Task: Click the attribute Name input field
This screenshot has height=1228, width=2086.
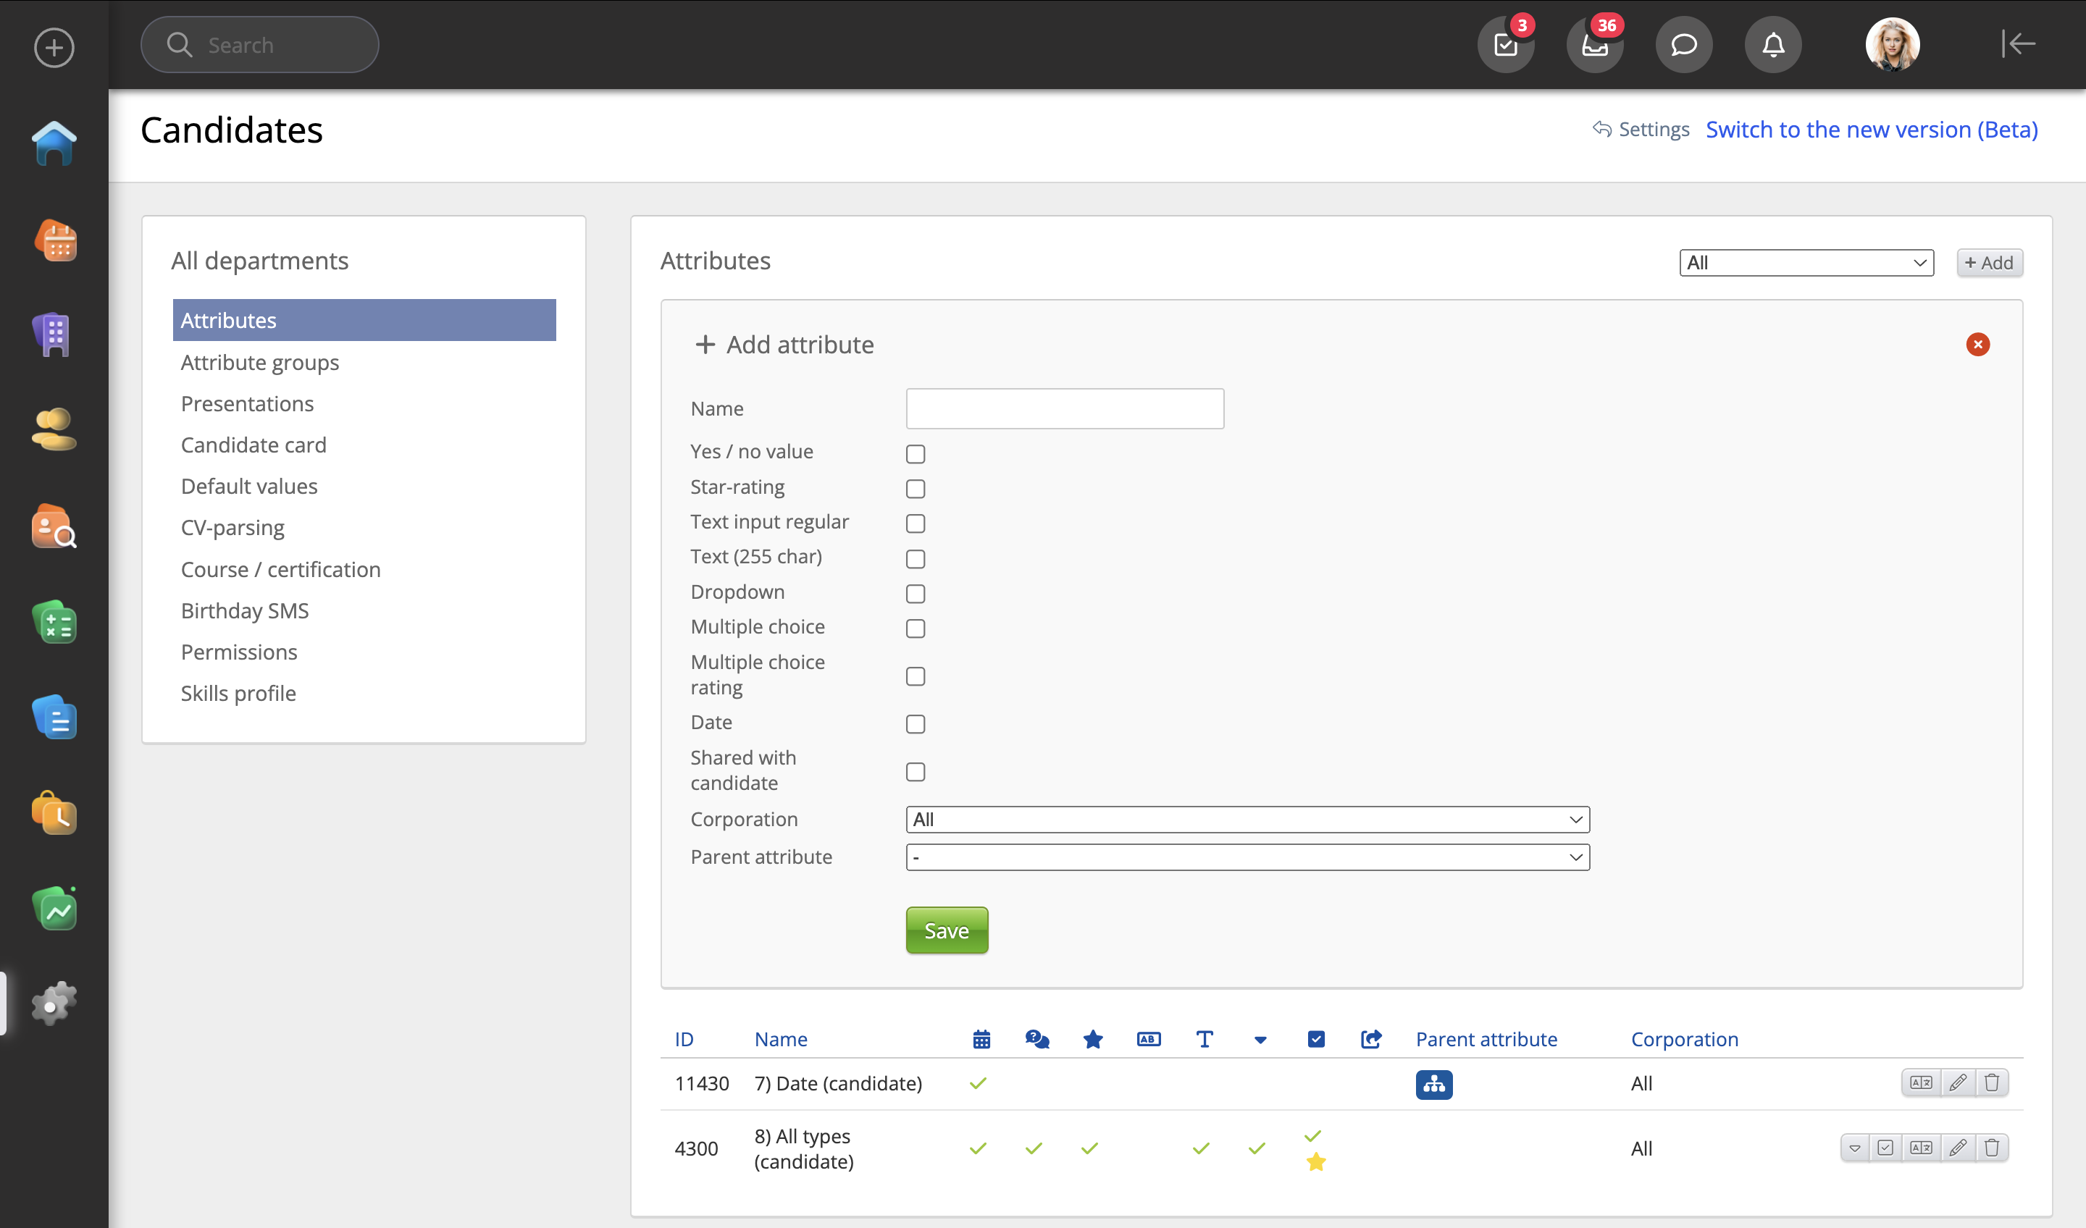Action: [x=1065, y=409]
